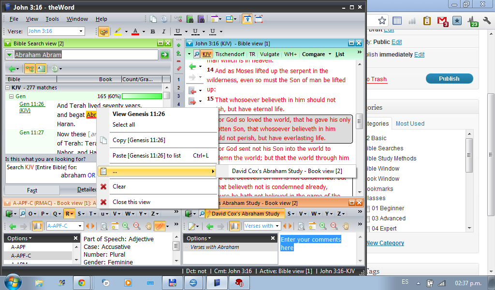Switch to the Most Used categories tab
Image resolution: width=495 pixels, height=290 pixels.
click(410, 124)
